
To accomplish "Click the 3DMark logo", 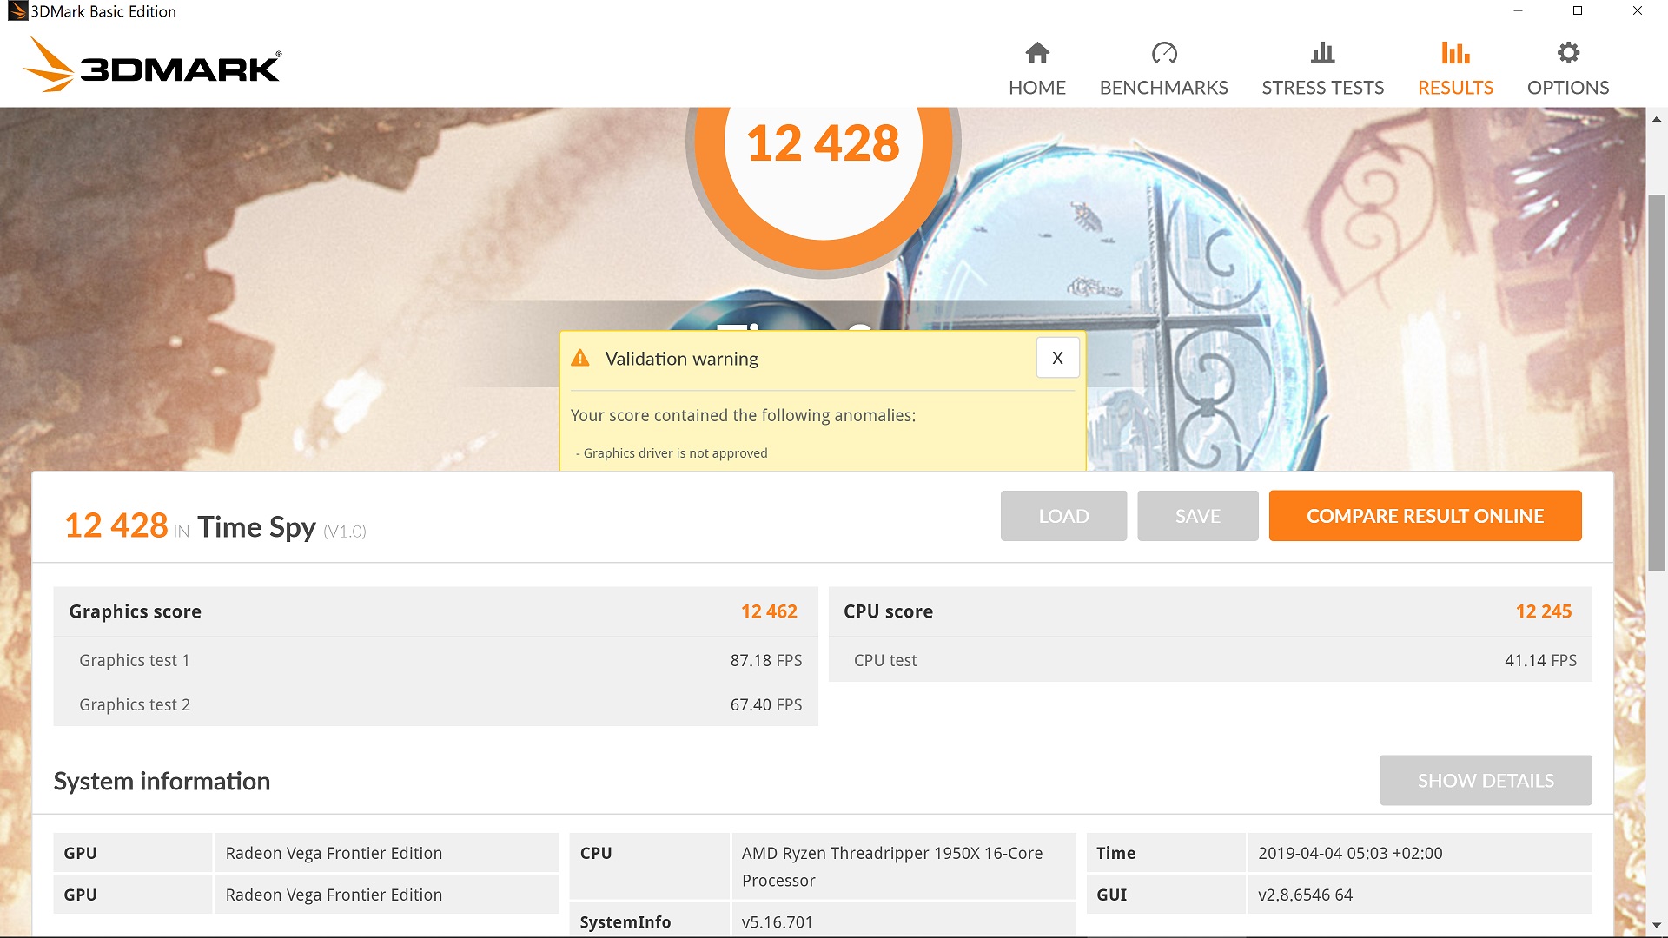I will coord(152,65).
